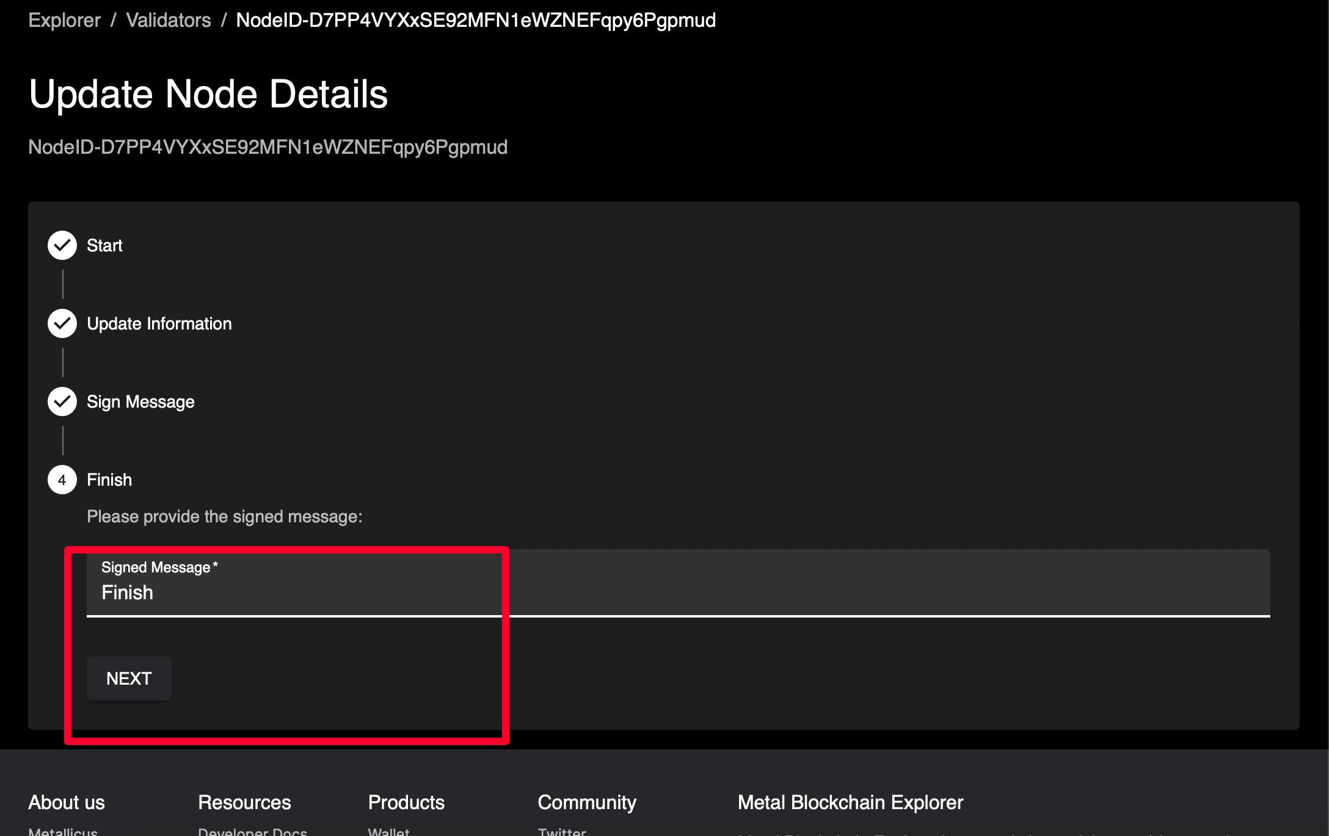Select the Start step label
Image resolution: width=1329 pixels, height=836 pixels.
point(104,245)
